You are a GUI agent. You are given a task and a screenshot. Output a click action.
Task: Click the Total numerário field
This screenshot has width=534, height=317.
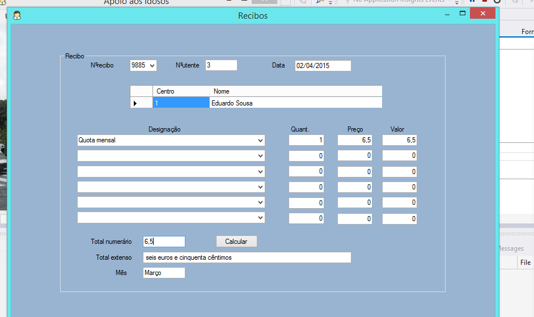(164, 242)
